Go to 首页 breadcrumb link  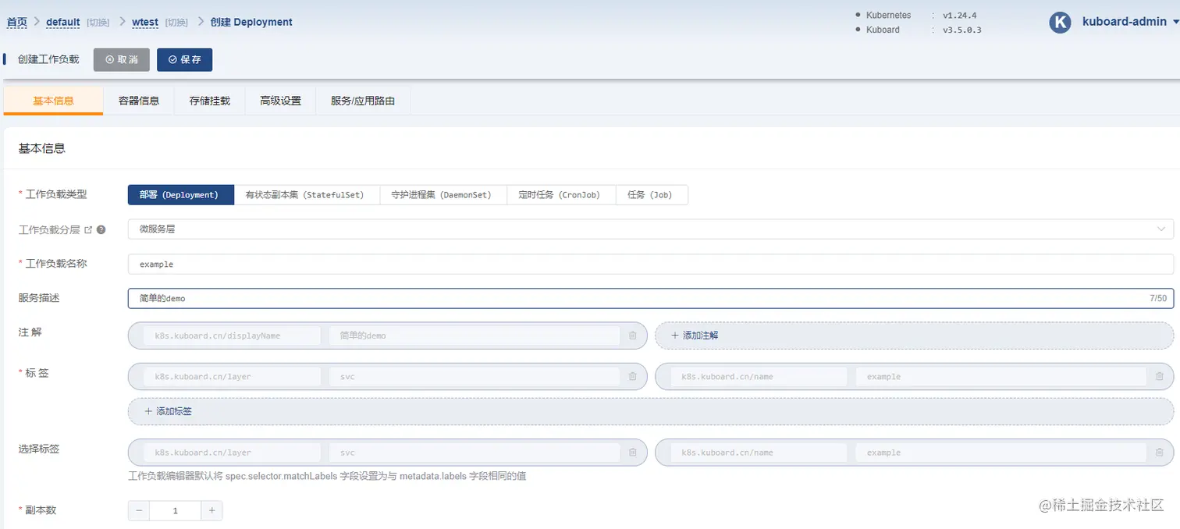[x=17, y=22]
